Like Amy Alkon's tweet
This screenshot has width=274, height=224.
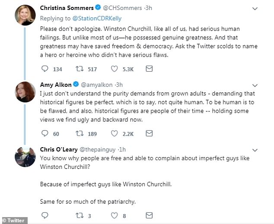coord(114,134)
